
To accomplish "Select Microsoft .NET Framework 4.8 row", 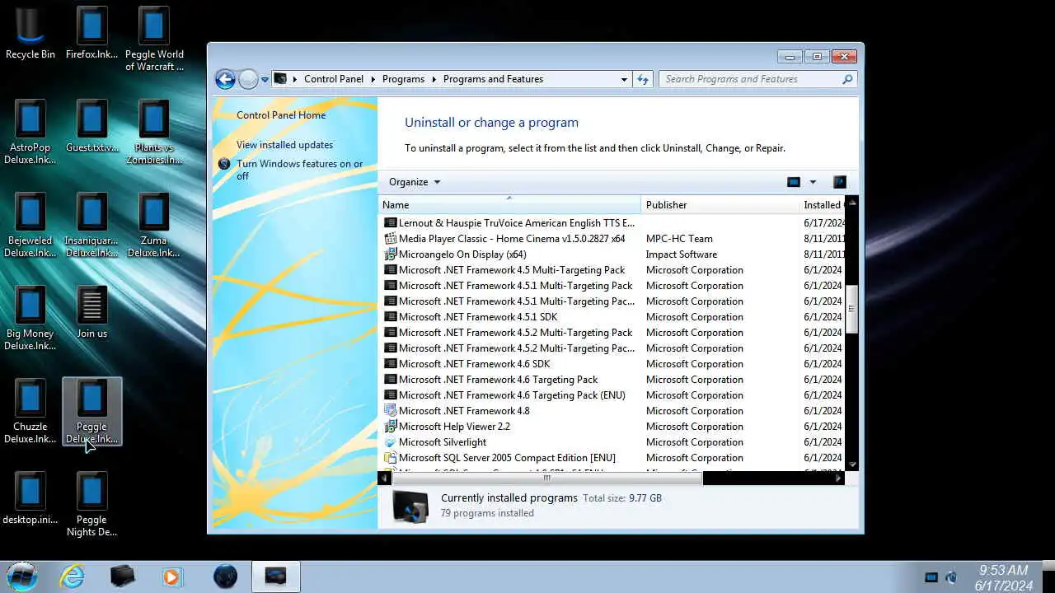I will point(612,411).
